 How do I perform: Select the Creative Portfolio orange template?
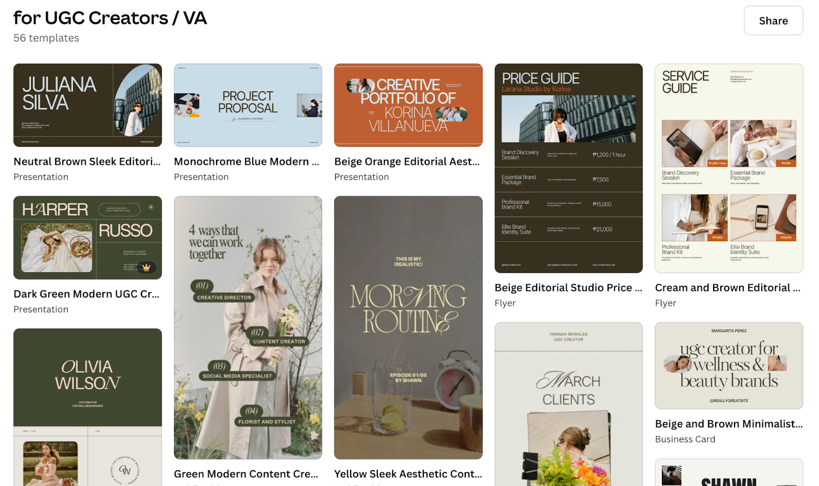pyautogui.click(x=408, y=105)
